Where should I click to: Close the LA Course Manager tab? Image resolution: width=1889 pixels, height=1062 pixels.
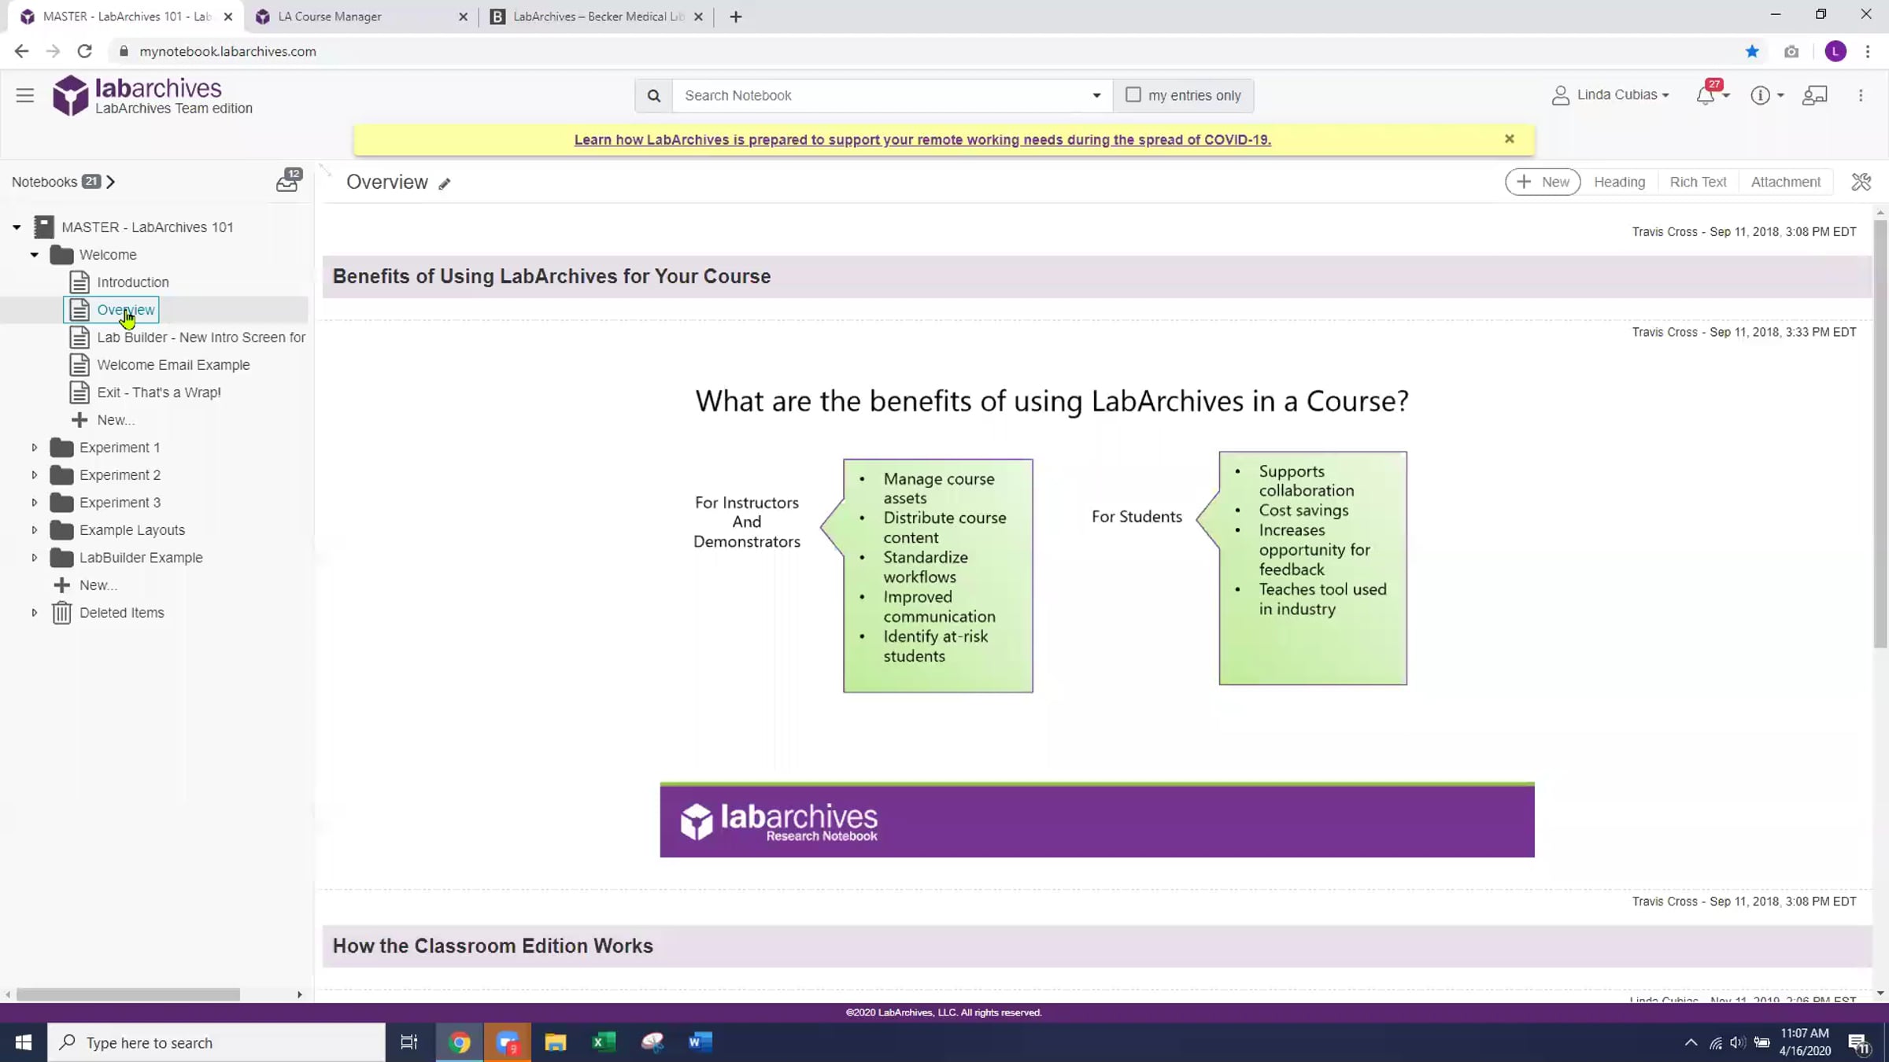[x=463, y=17]
